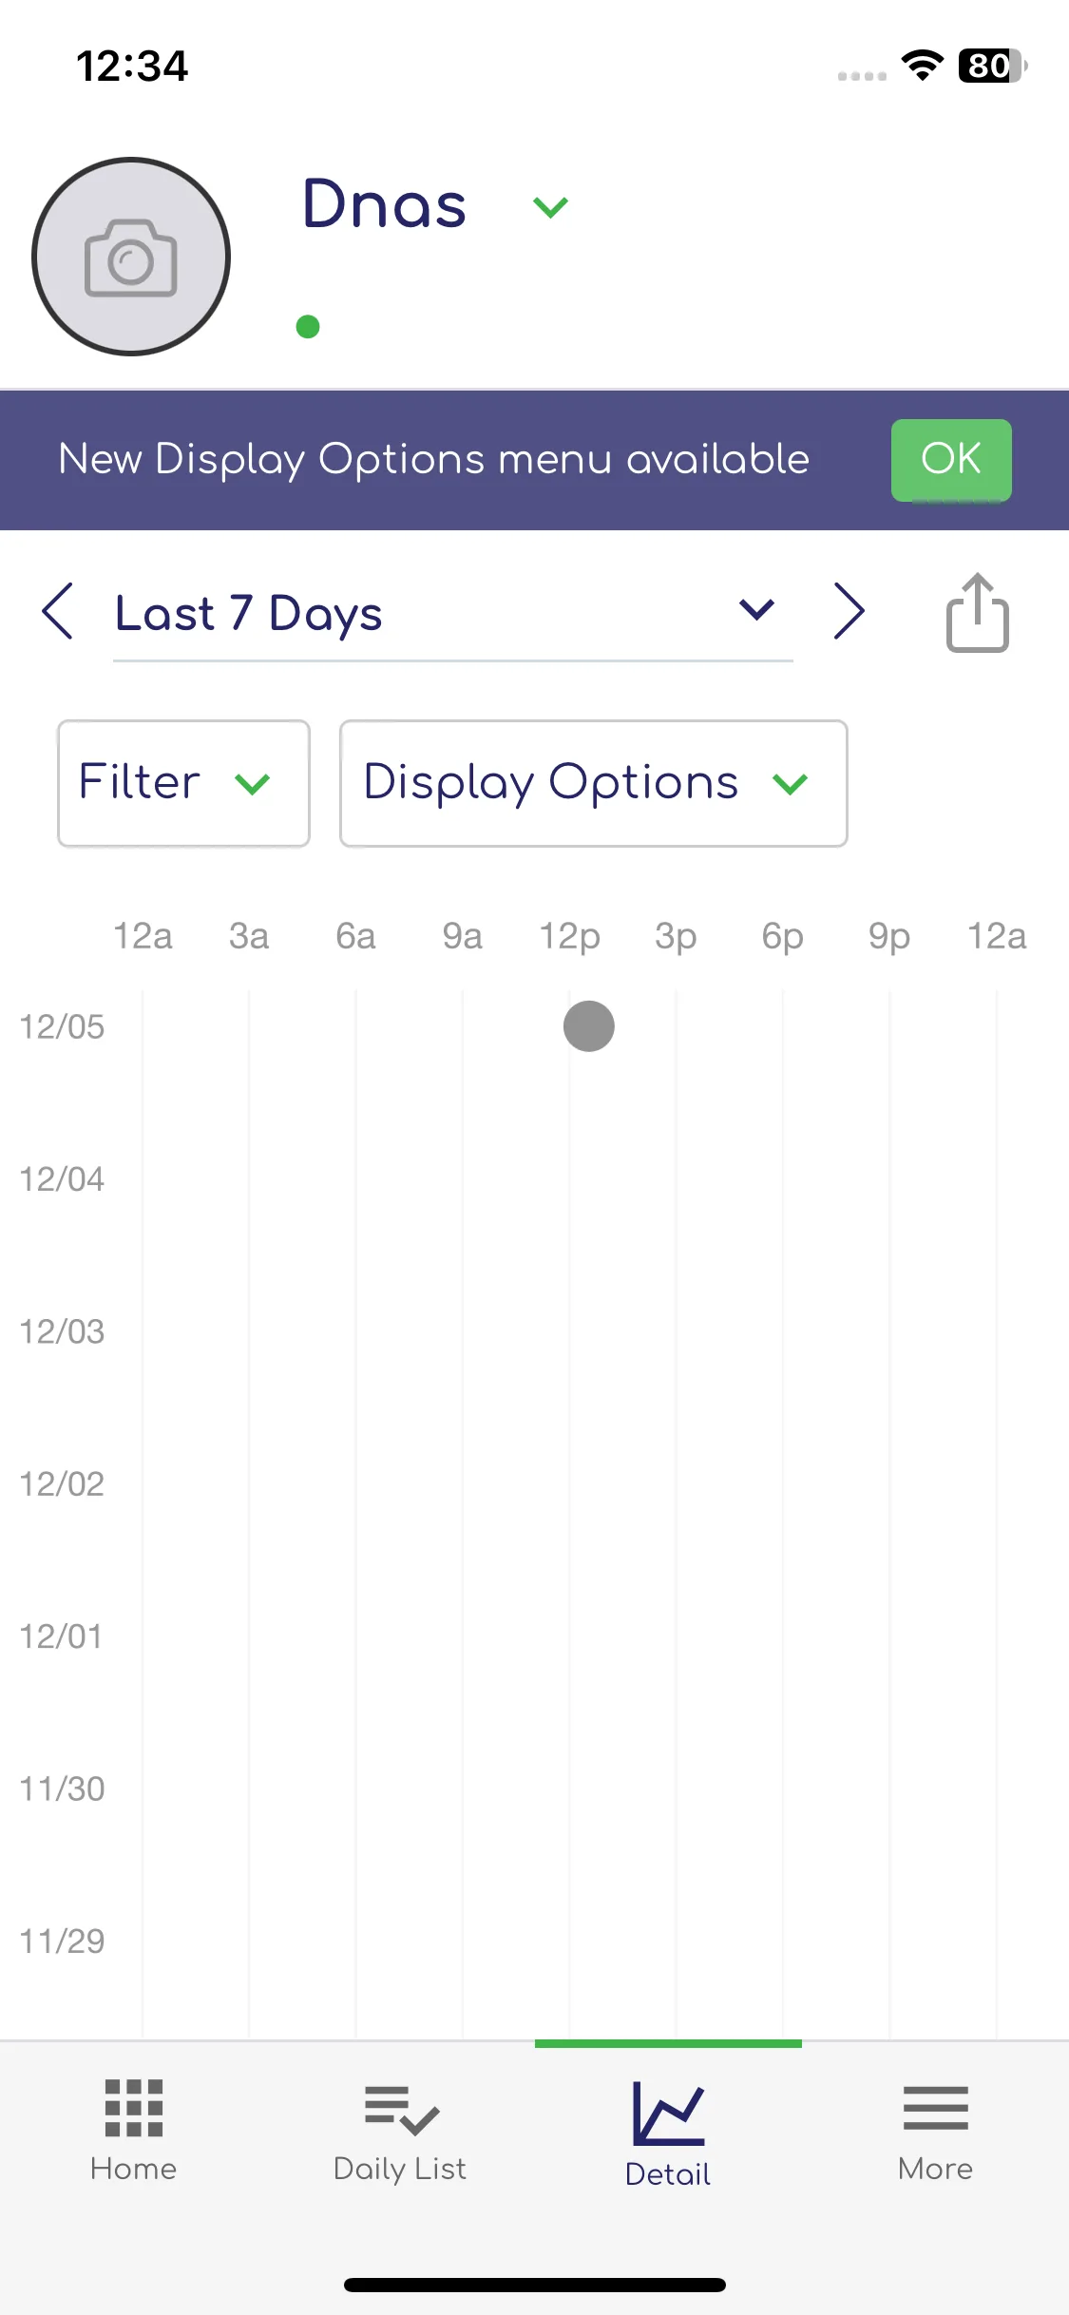Open the More hamburger menu
The height and width of the screenshot is (2315, 1069).
coord(936,2130)
